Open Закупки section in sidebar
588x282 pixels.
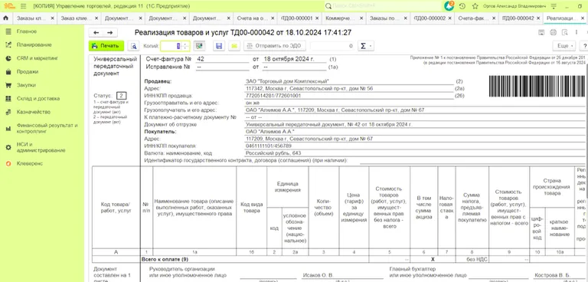tap(26, 85)
